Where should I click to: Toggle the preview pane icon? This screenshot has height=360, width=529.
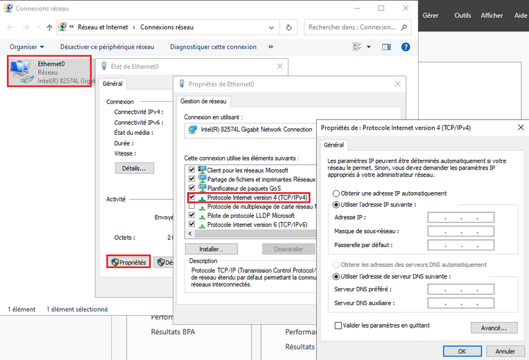tap(386, 47)
